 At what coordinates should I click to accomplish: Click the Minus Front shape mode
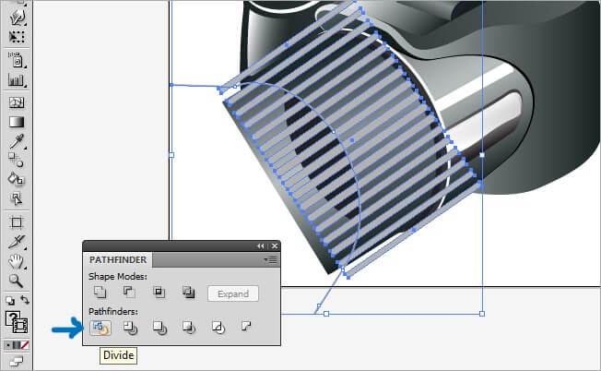pyautogui.click(x=129, y=293)
